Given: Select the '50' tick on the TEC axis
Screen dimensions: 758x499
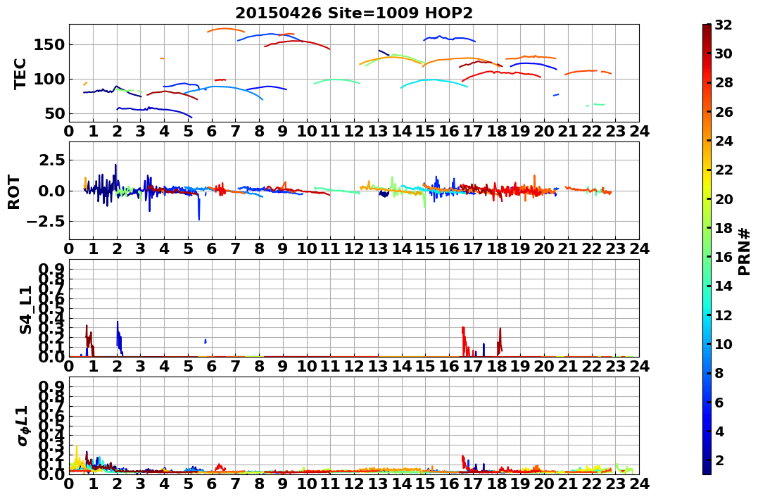Looking at the screenshot, I should pos(54,114).
